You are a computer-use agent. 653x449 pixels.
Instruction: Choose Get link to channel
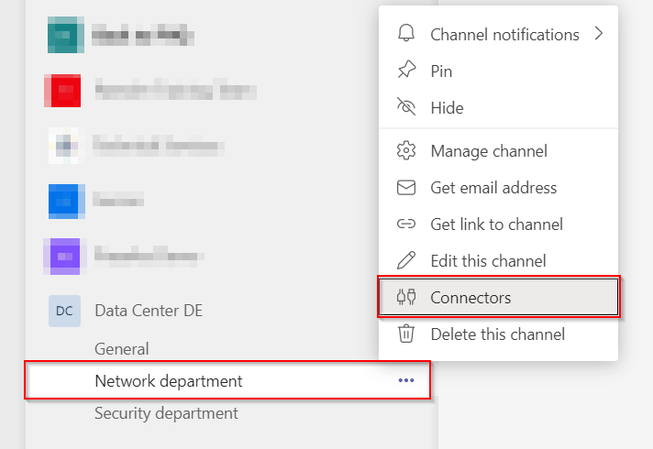[x=496, y=224]
